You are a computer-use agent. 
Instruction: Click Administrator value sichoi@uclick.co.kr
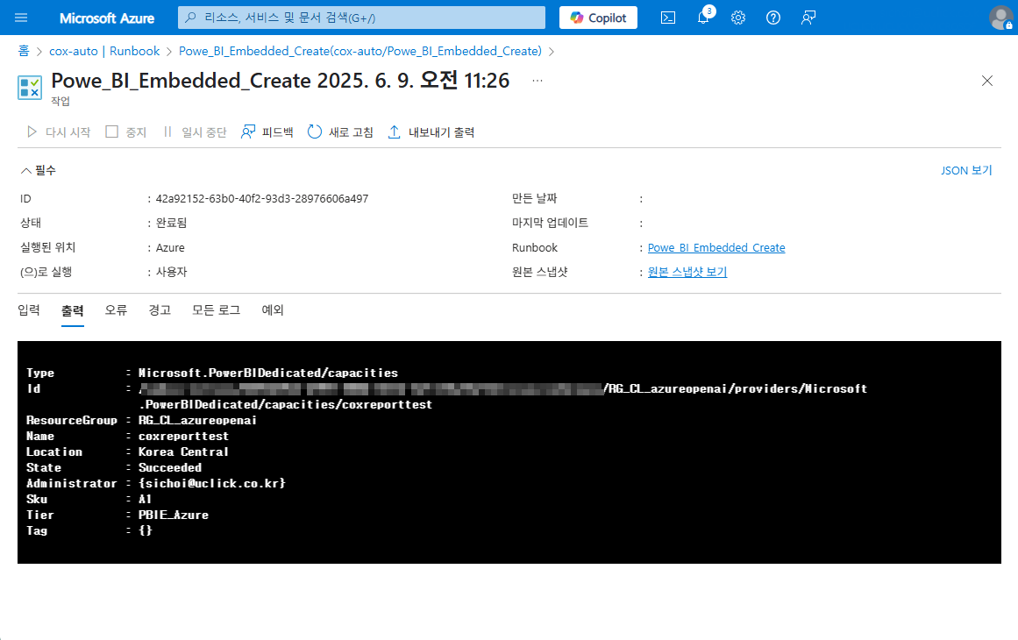coord(211,483)
